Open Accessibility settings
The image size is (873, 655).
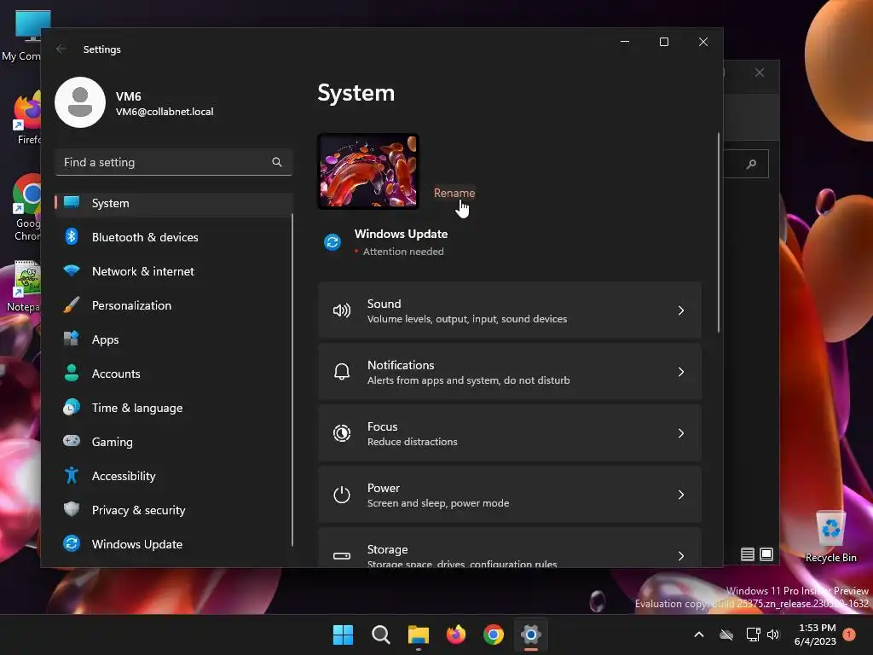[174, 476]
